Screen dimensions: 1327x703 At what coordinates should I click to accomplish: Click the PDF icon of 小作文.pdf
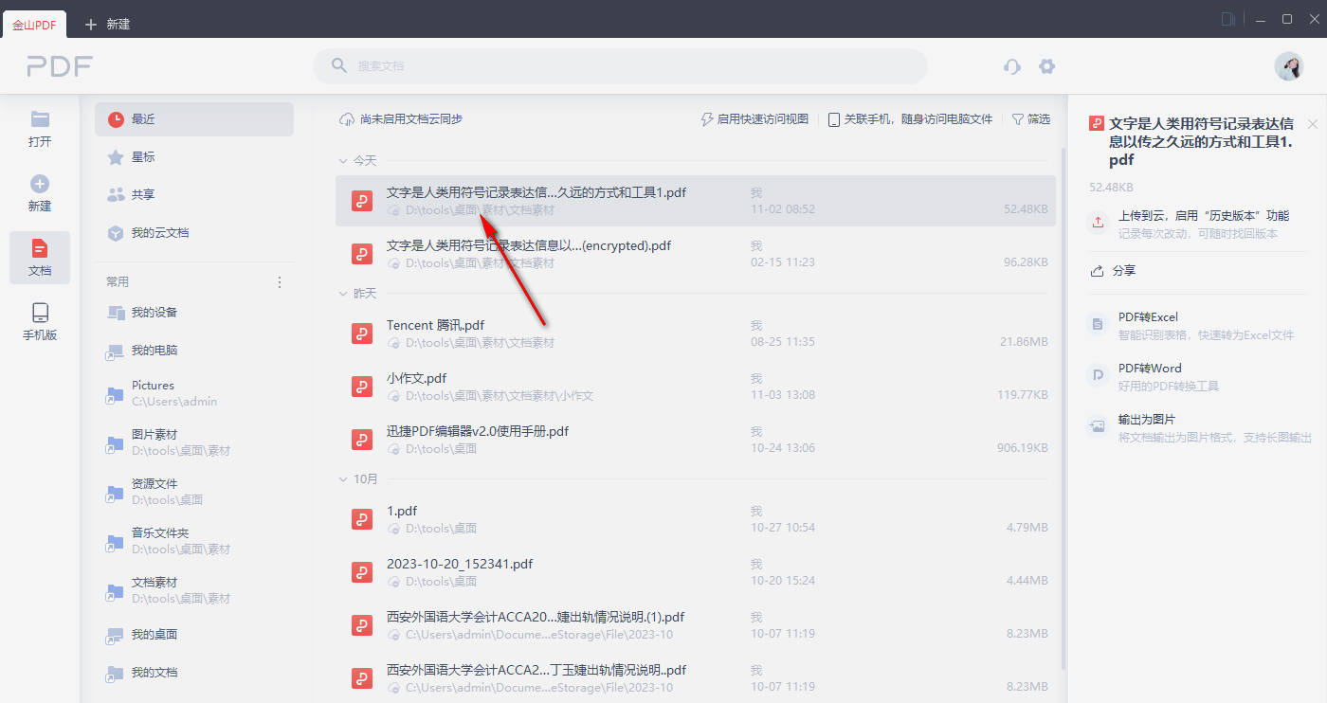pyautogui.click(x=361, y=387)
